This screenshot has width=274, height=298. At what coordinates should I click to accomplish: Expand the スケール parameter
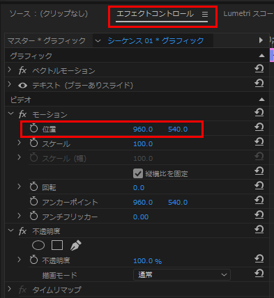pos(20,143)
